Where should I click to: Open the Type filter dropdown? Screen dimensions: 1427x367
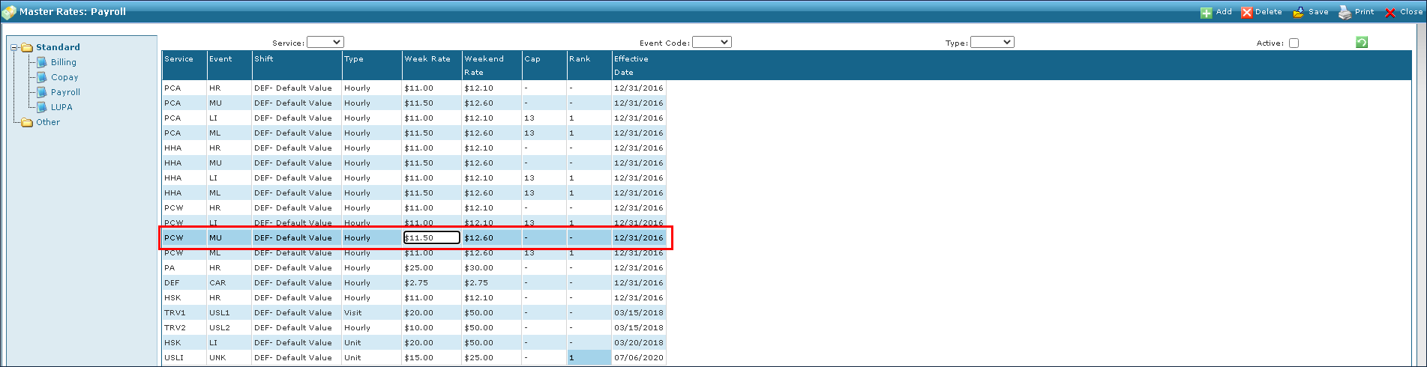tap(992, 43)
